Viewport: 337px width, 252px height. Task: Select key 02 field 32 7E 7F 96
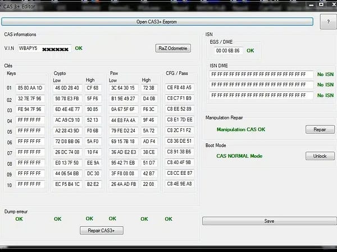[x=30, y=99]
